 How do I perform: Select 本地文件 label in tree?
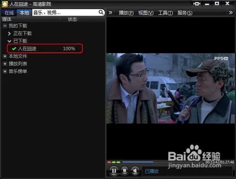pyautogui.click(x=18, y=56)
